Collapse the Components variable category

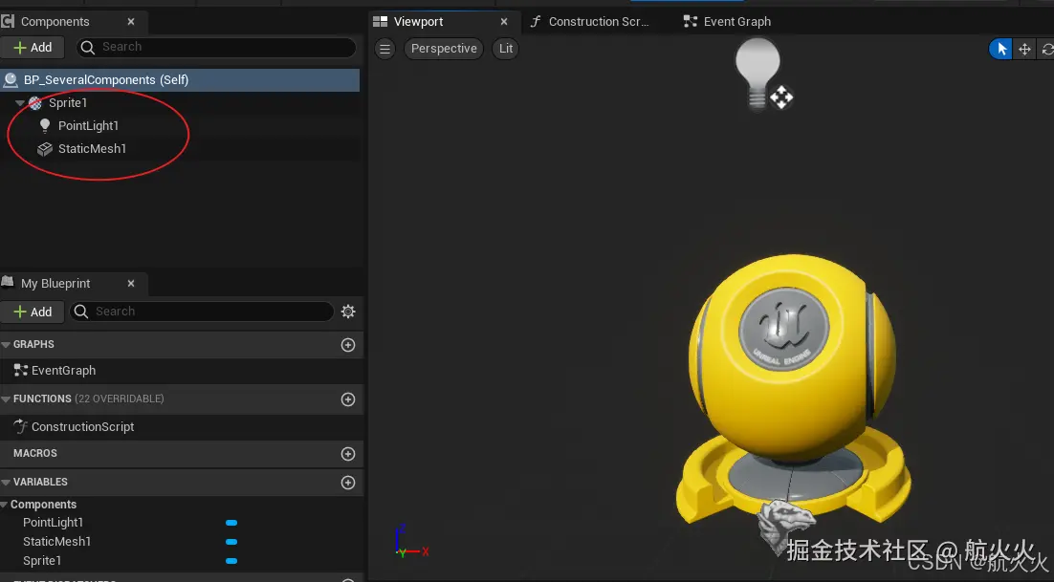click(x=4, y=505)
